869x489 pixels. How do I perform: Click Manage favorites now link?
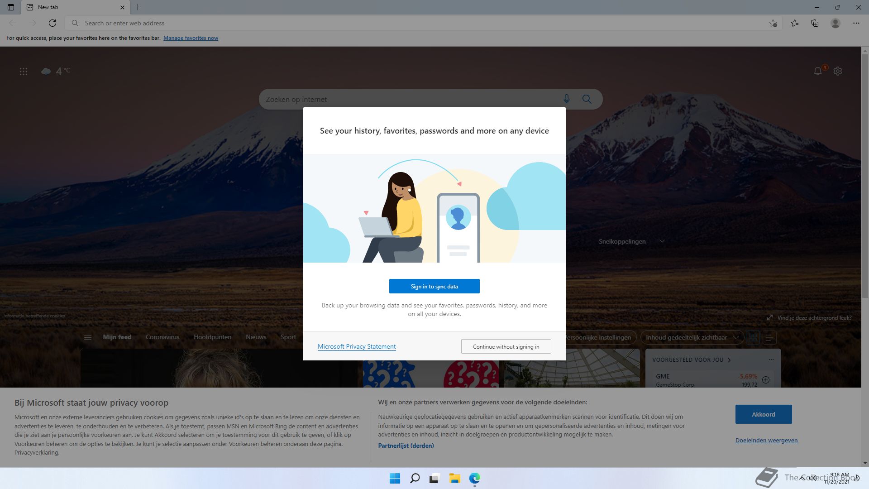click(x=191, y=38)
